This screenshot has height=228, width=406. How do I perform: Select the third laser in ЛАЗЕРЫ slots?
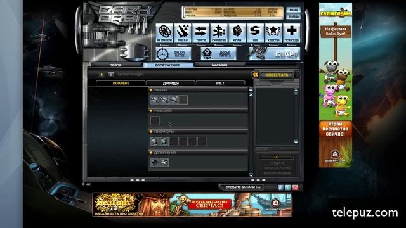[173, 100]
